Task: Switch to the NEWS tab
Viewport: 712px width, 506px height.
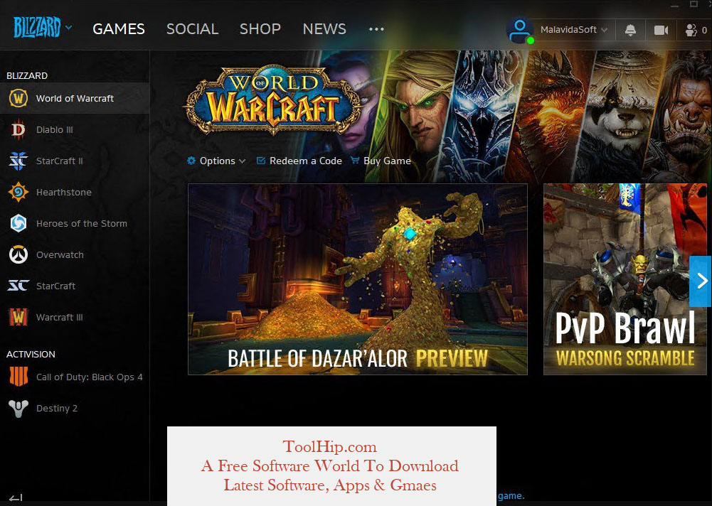Action: click(324, 29)
